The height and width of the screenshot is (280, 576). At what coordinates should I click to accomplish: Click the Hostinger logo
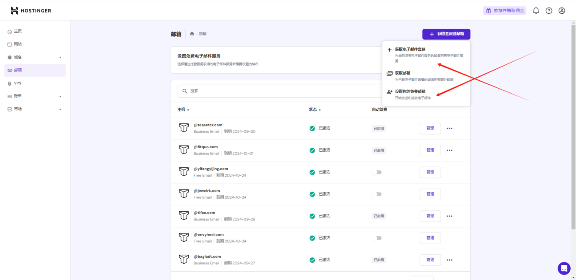pyautogui.click(x=30, y=10)
